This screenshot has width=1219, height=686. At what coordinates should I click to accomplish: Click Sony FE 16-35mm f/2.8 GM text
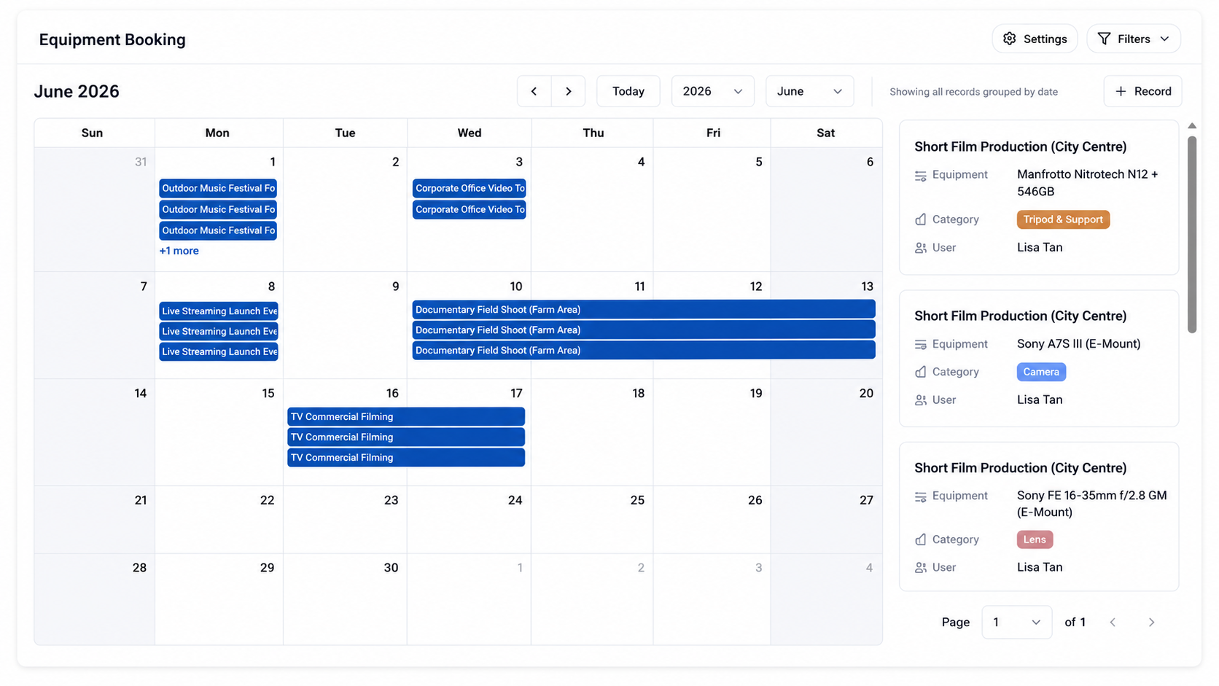(1091, 504)
